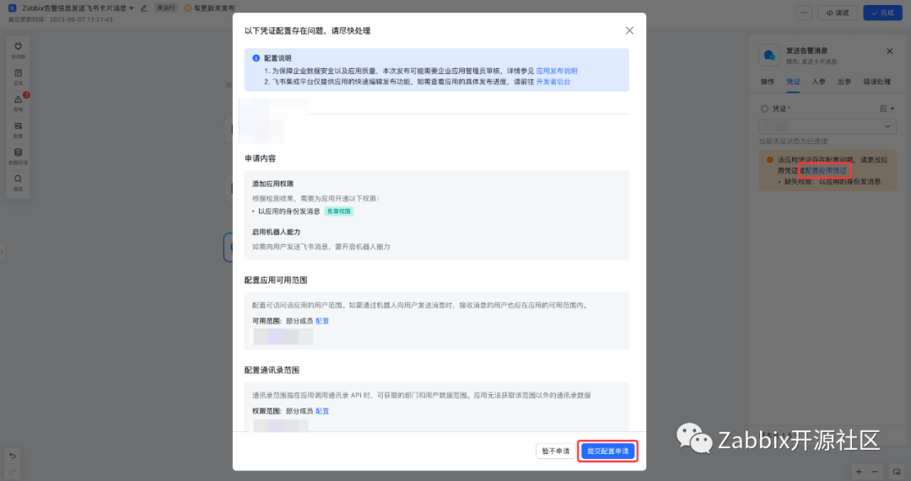Open the 连接器 connector sidebar icon
This screenshot has height=481, width=911.
(x=18, y=50)
